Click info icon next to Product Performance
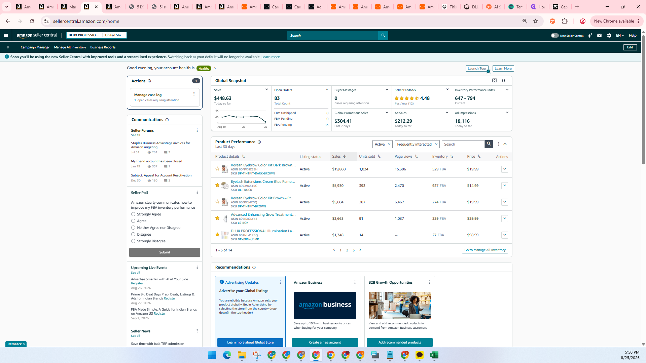This screenshot has width=646, height=363. click(259, 142)
